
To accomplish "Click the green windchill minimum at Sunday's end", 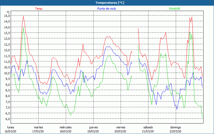I will pyautogui.click(x=202, y=118).
